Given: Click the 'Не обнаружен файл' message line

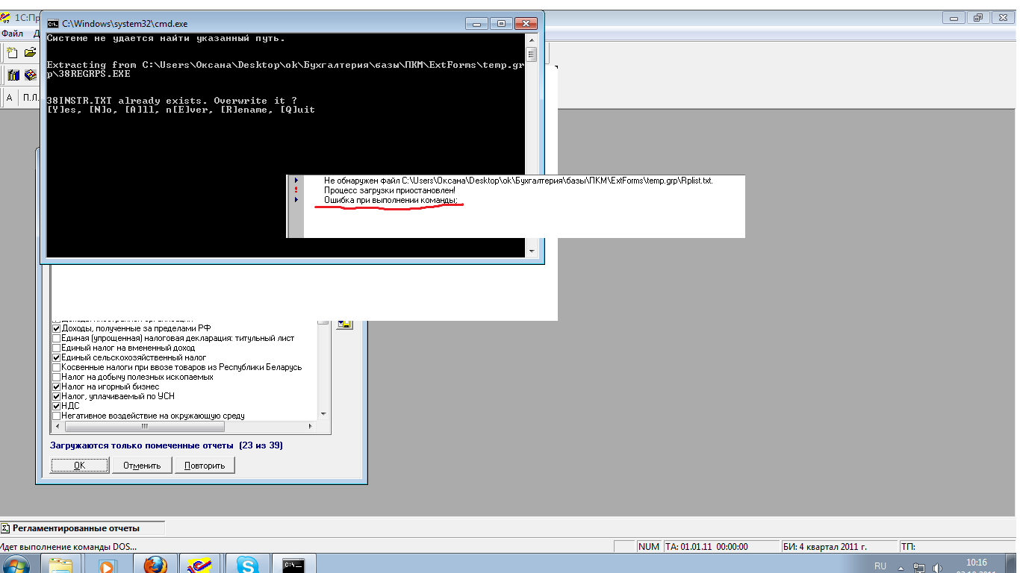Looking at the screenshot, I should [x=518, y=181].
